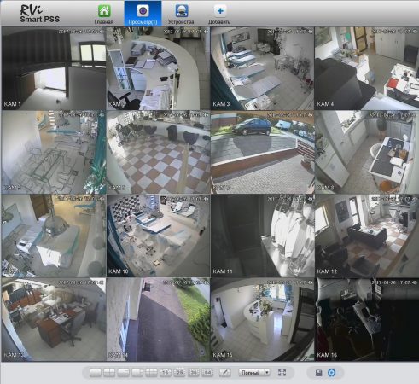Select the KAM 3 camera feed
Viewport: 419px width, 384px height.
point(262,68)
